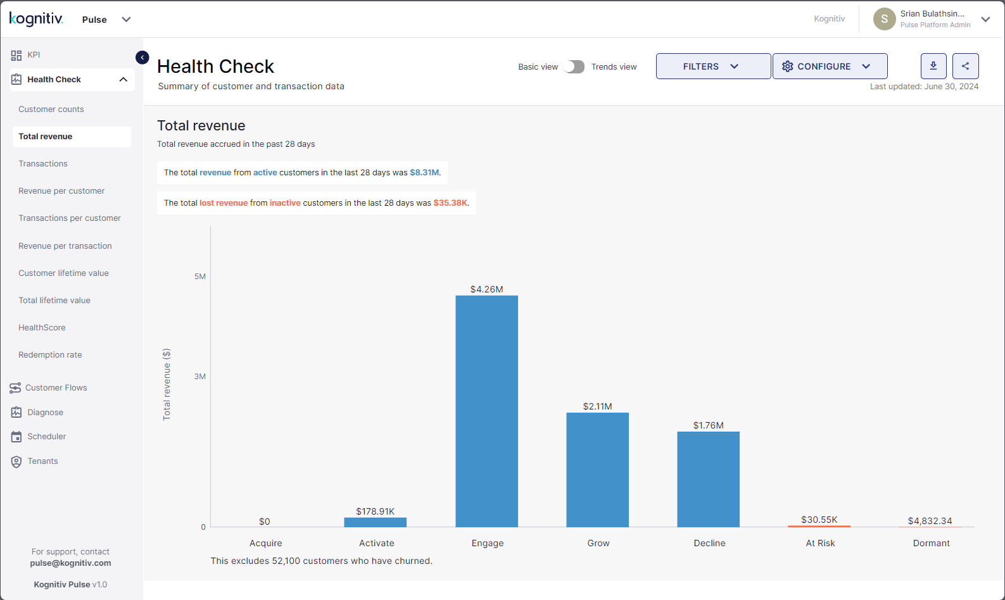Click the Customer Flows icon
This screenshot has height=600, width=1005.
(15, 388)
